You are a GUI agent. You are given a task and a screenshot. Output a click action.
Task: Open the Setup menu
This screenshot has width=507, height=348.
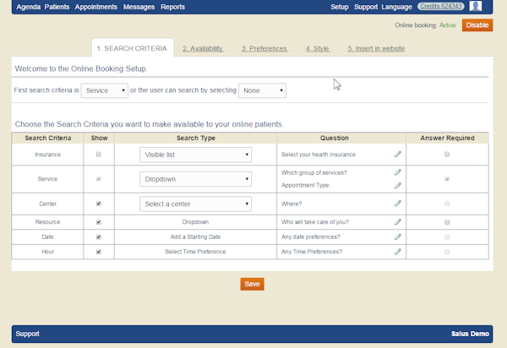(x=340, y=7)
